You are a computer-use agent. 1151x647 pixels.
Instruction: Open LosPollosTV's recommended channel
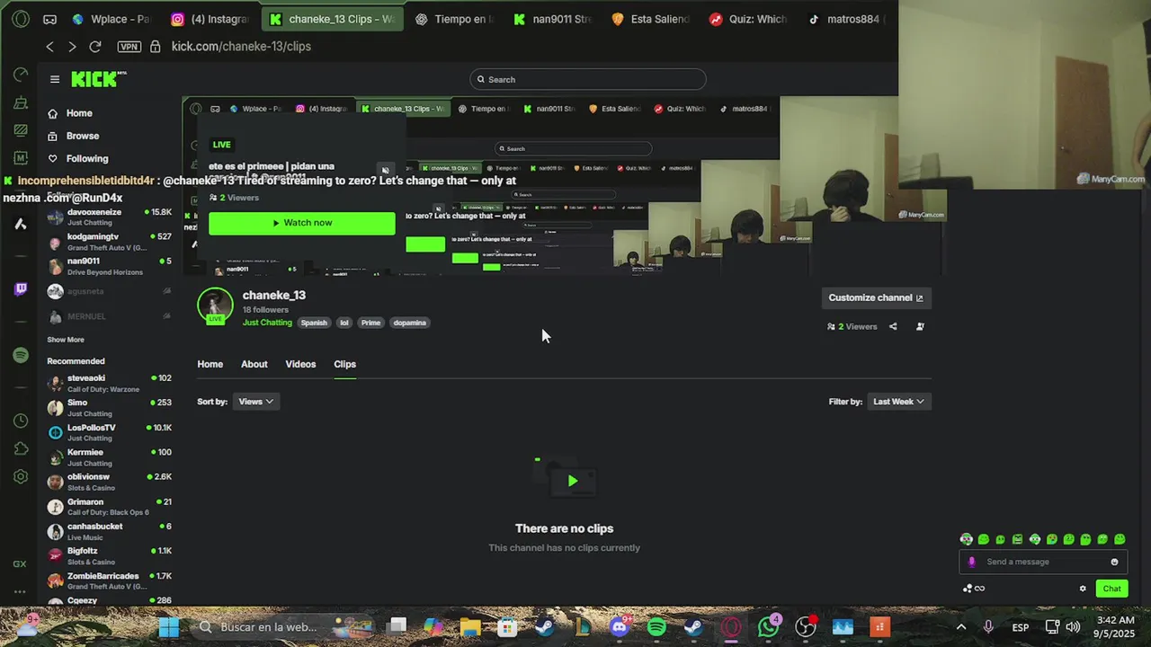(109, 432)
